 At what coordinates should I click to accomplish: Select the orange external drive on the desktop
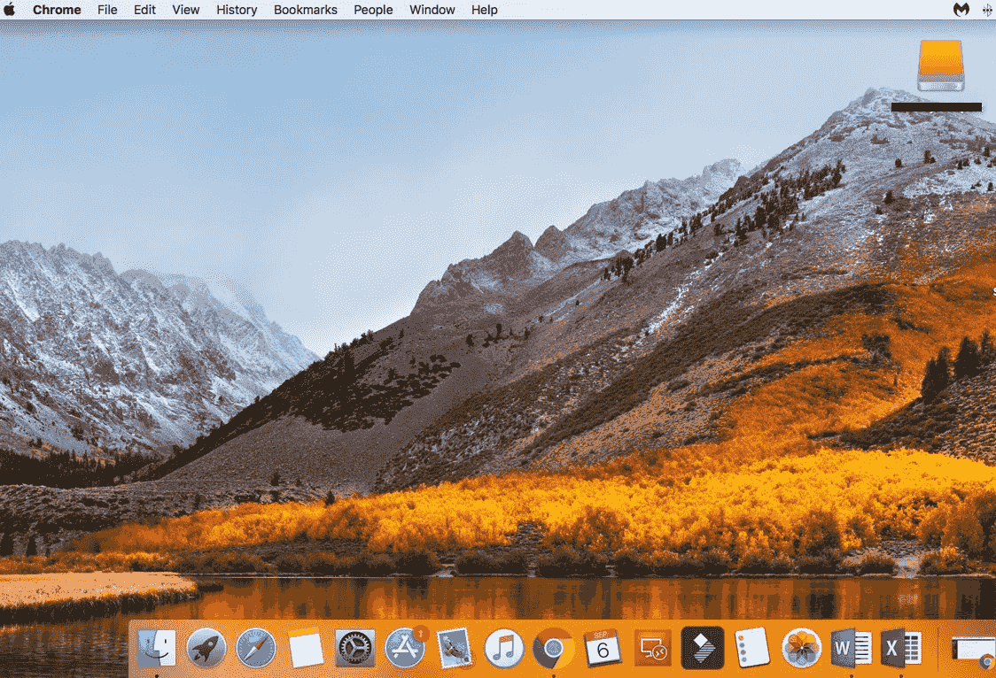pyautogui.click(x=942, y=62)
